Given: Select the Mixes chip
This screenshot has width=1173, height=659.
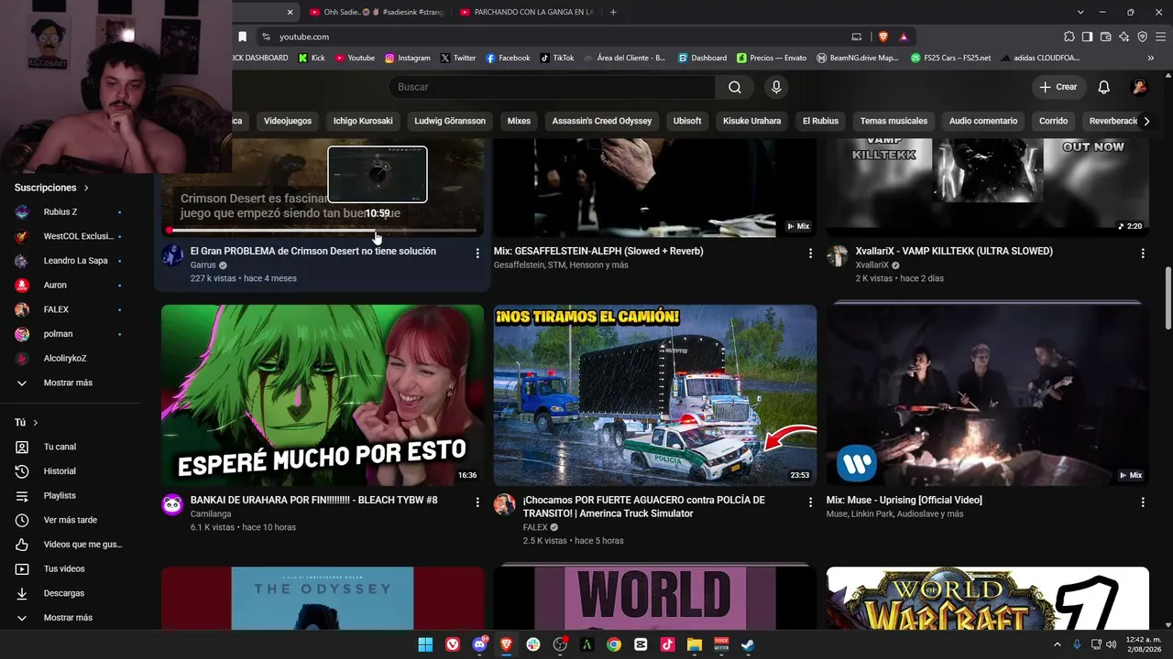Looking at the screenshot, I should (519, 121).
